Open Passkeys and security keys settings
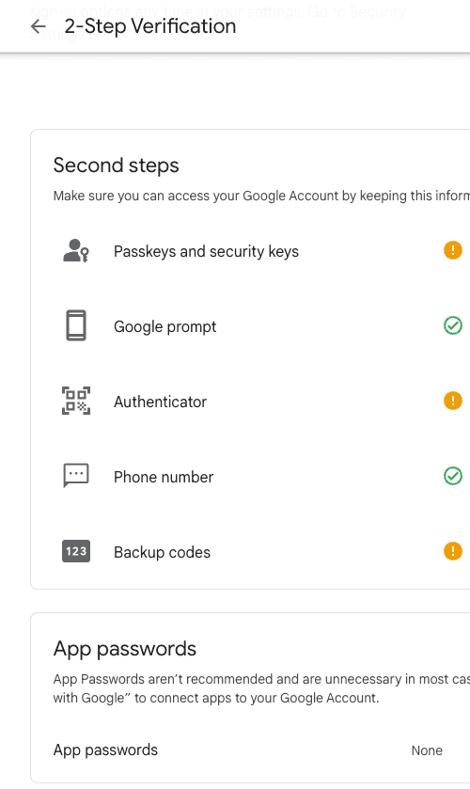 click(251, 250)
